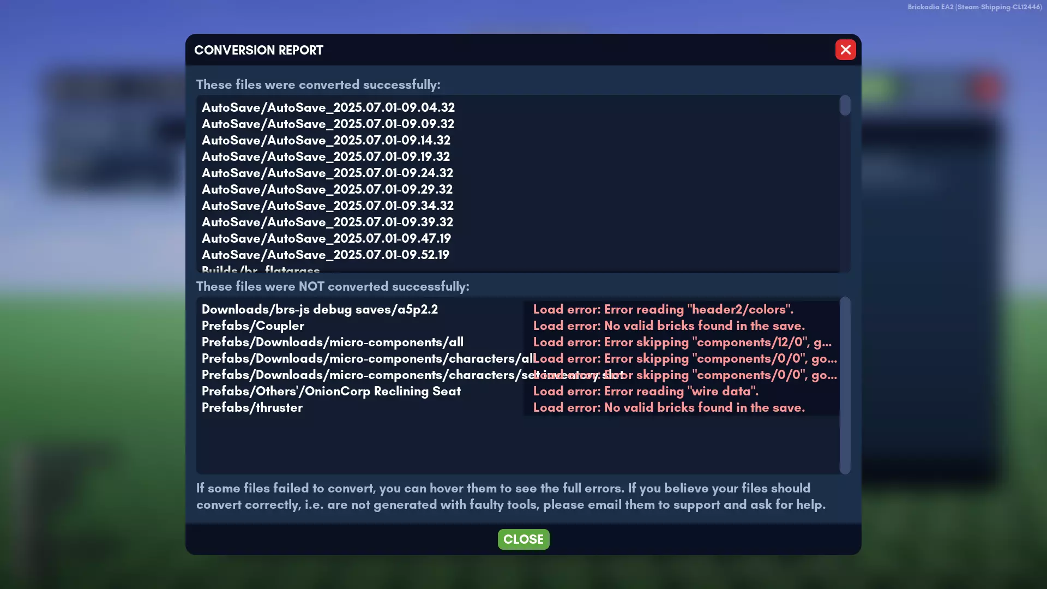
Task: Select AutoSave_2025.07.01-09.19.32 entry
Action: coord(326,157)
